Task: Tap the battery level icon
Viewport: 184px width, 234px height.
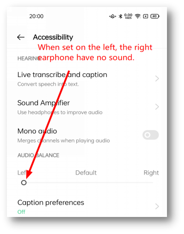Action: 155,16
